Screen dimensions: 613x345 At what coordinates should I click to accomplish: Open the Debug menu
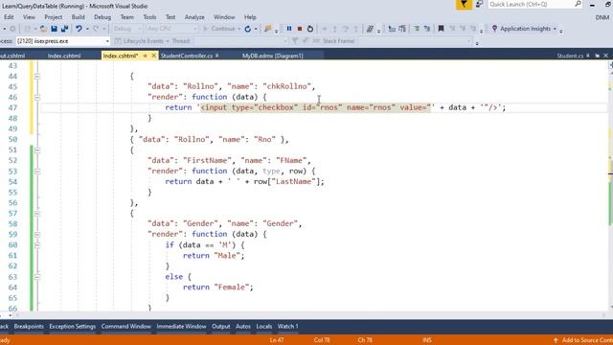click(x=102, y=17)
